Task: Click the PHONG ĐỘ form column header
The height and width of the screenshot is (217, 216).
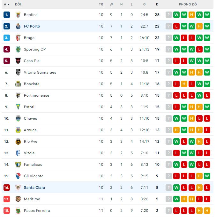Action: (x=188, y=4)
